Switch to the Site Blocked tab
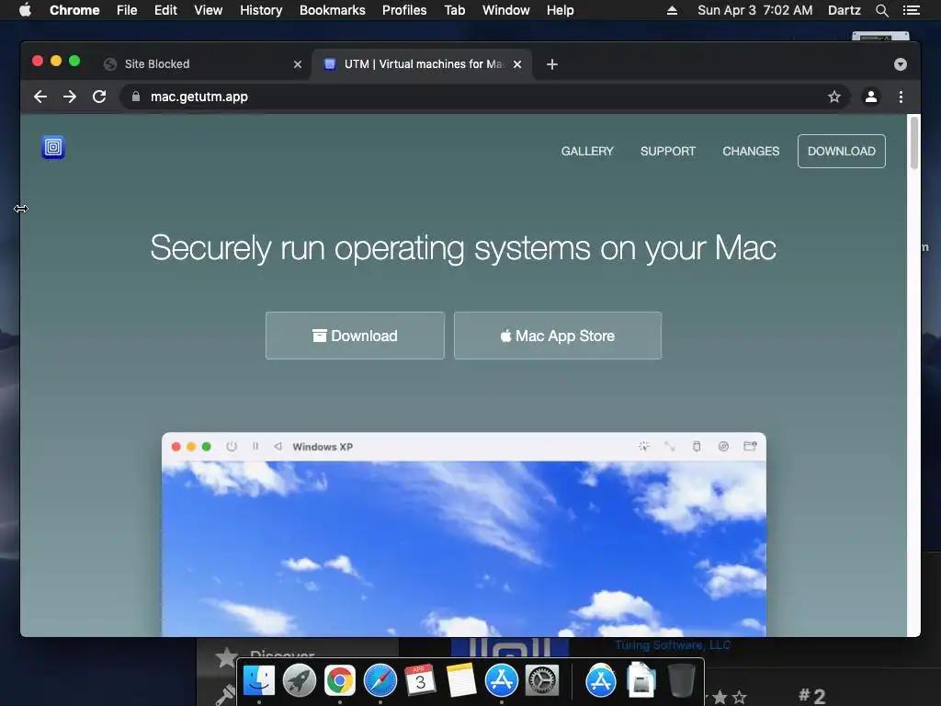This screenshot has width=941, height=706. pos(202,64)
